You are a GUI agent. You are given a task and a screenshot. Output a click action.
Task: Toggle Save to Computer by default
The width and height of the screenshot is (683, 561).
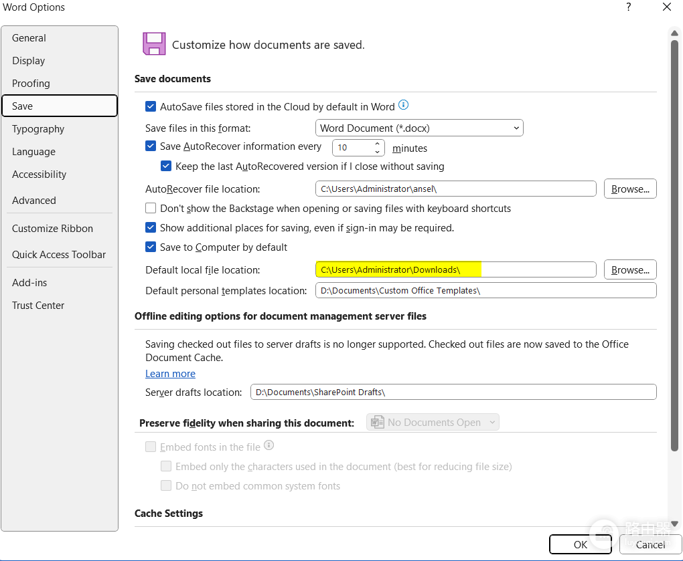pyautogui.click(x=151, y=247)
